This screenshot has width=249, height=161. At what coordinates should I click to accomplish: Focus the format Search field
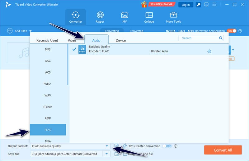tap(201, 38)
